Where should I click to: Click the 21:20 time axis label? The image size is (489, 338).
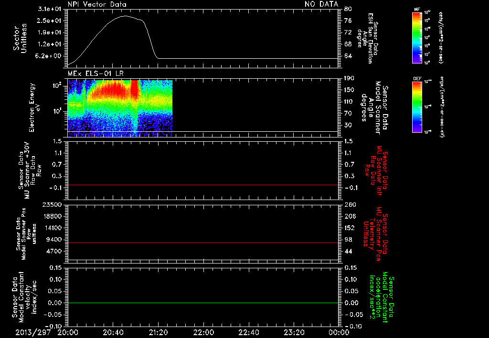pos(158,333)
